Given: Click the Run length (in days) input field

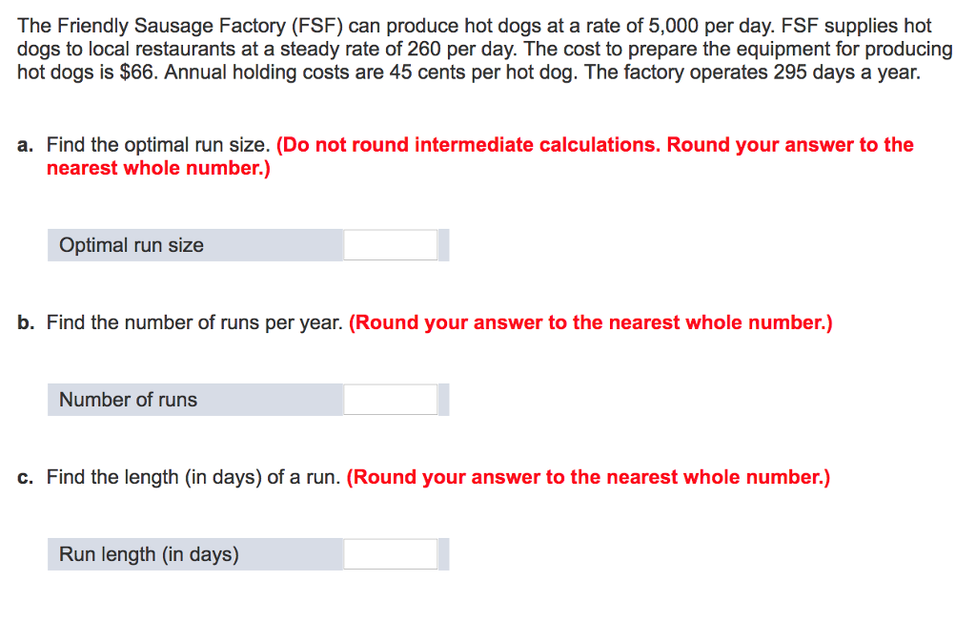Looking at the screenshot, I should click(391, 553).
